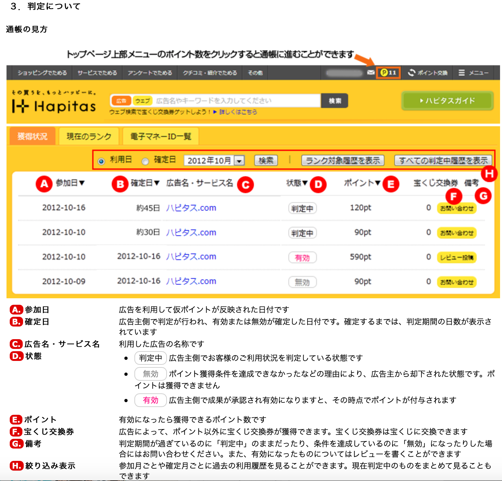The width and height of the screenshot is (502, 481).
Task: Click お問い合わせ button in the 約30日 row
Action: pos(457,233)
